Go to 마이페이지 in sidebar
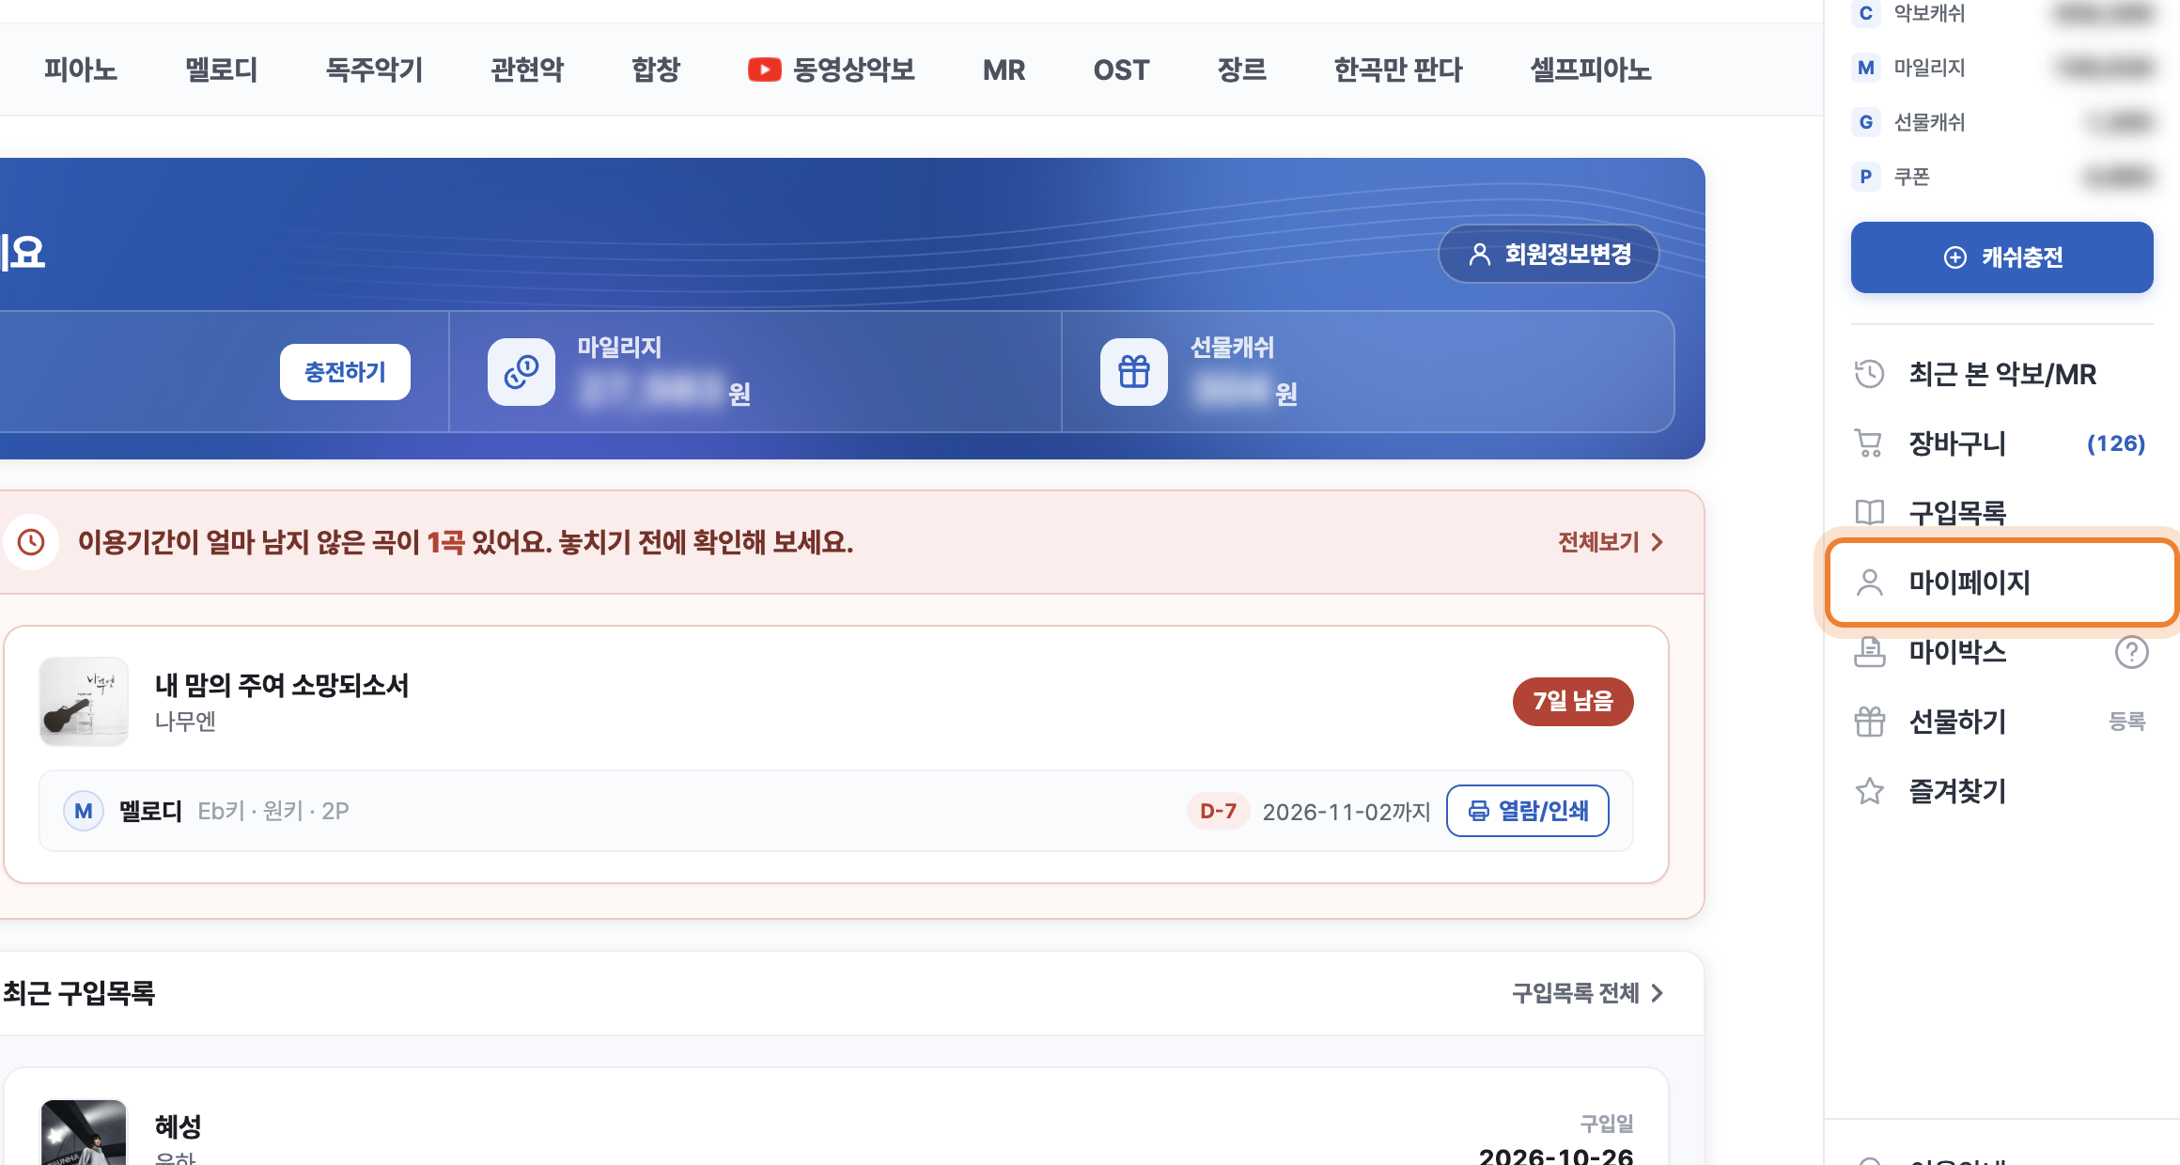 [2002, 582]
